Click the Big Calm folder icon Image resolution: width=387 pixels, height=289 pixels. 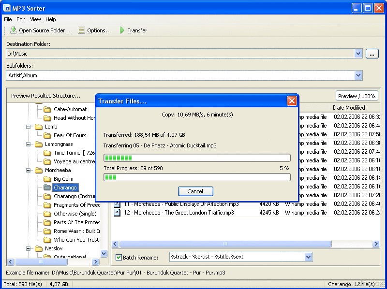[x=47, y=179]
